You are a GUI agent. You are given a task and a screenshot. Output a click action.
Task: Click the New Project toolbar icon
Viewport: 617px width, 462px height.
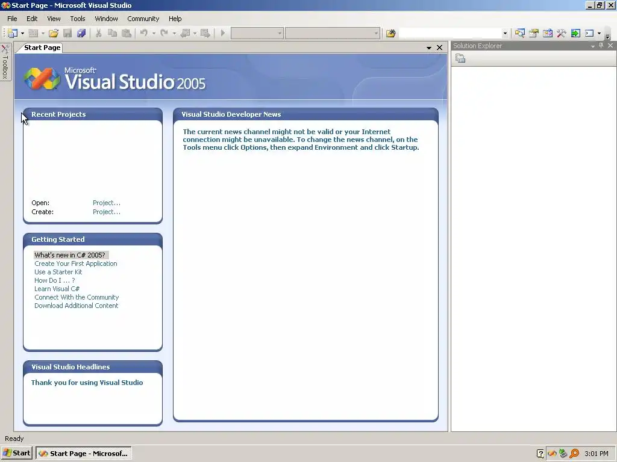point(13,34)
